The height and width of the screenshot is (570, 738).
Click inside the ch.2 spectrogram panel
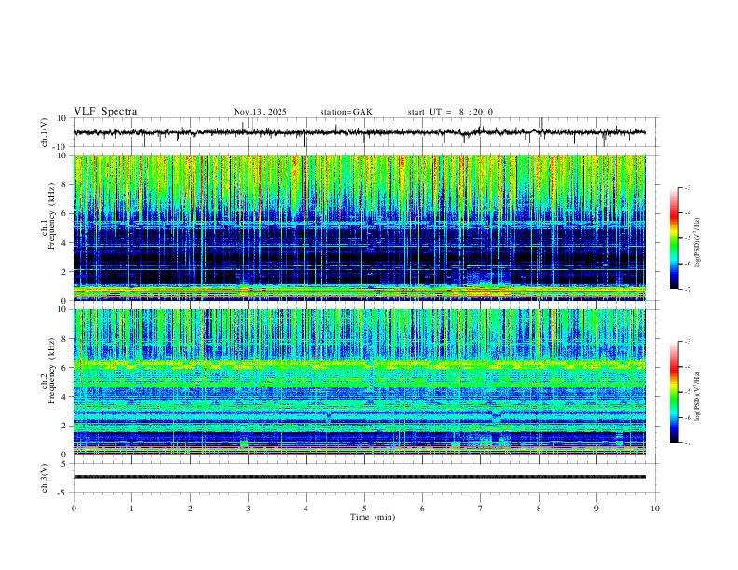[360, 382]
